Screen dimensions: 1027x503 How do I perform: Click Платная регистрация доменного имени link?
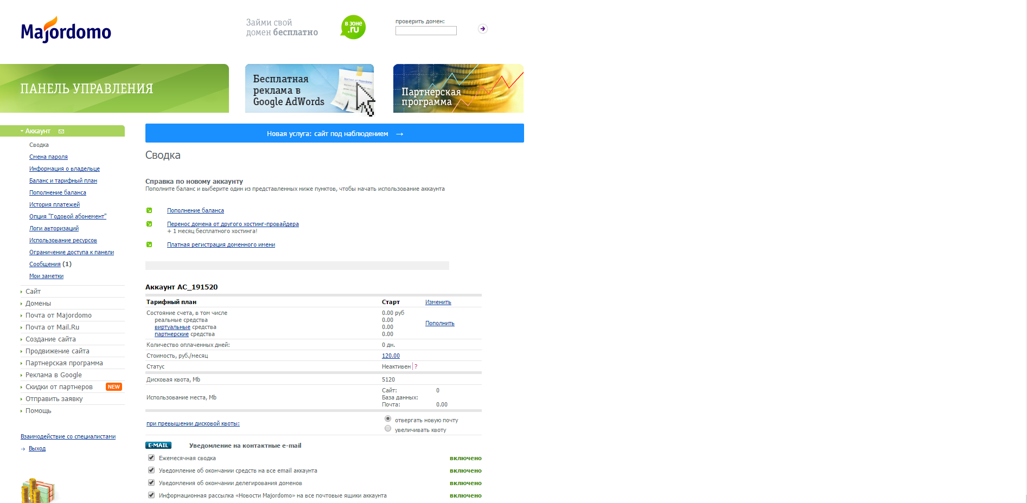pos(221,244)
